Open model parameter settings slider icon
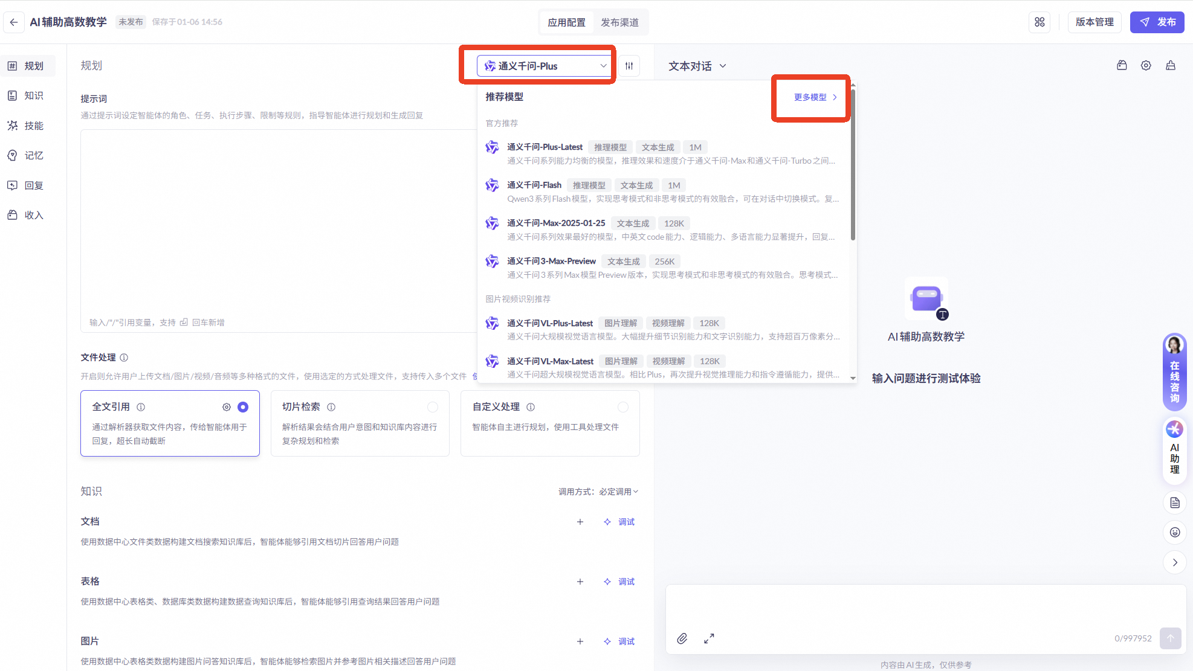Image resolution: width=1193 pixels, height=671 pixels. tap(629, 66)
